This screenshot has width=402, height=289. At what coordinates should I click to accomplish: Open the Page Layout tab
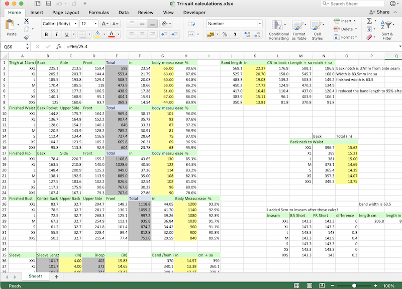click(66, 13)
